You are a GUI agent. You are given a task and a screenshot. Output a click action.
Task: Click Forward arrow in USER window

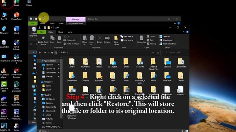(x=45, y=52)
